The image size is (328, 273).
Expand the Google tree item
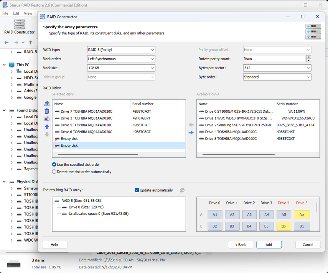11,97
